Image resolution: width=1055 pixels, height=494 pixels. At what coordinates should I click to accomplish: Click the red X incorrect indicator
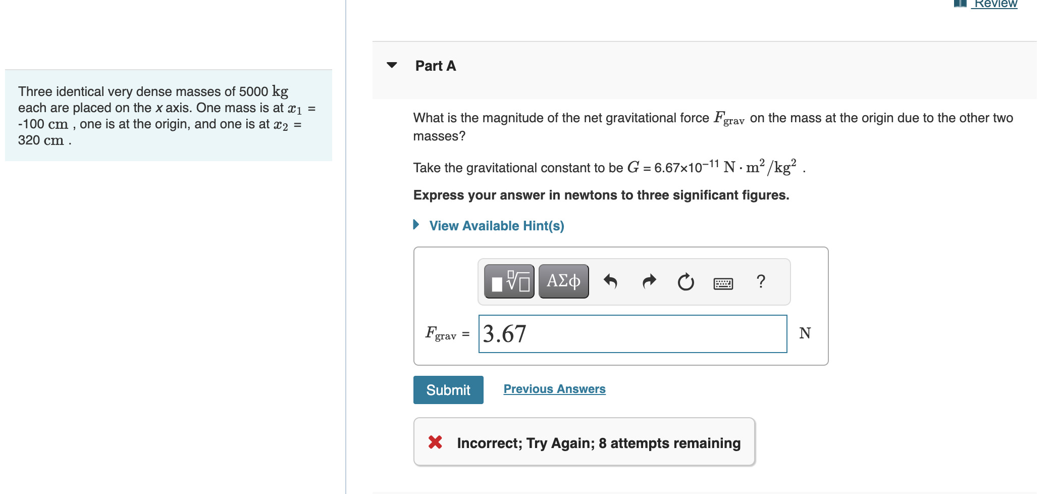click(x=435, y=443)
